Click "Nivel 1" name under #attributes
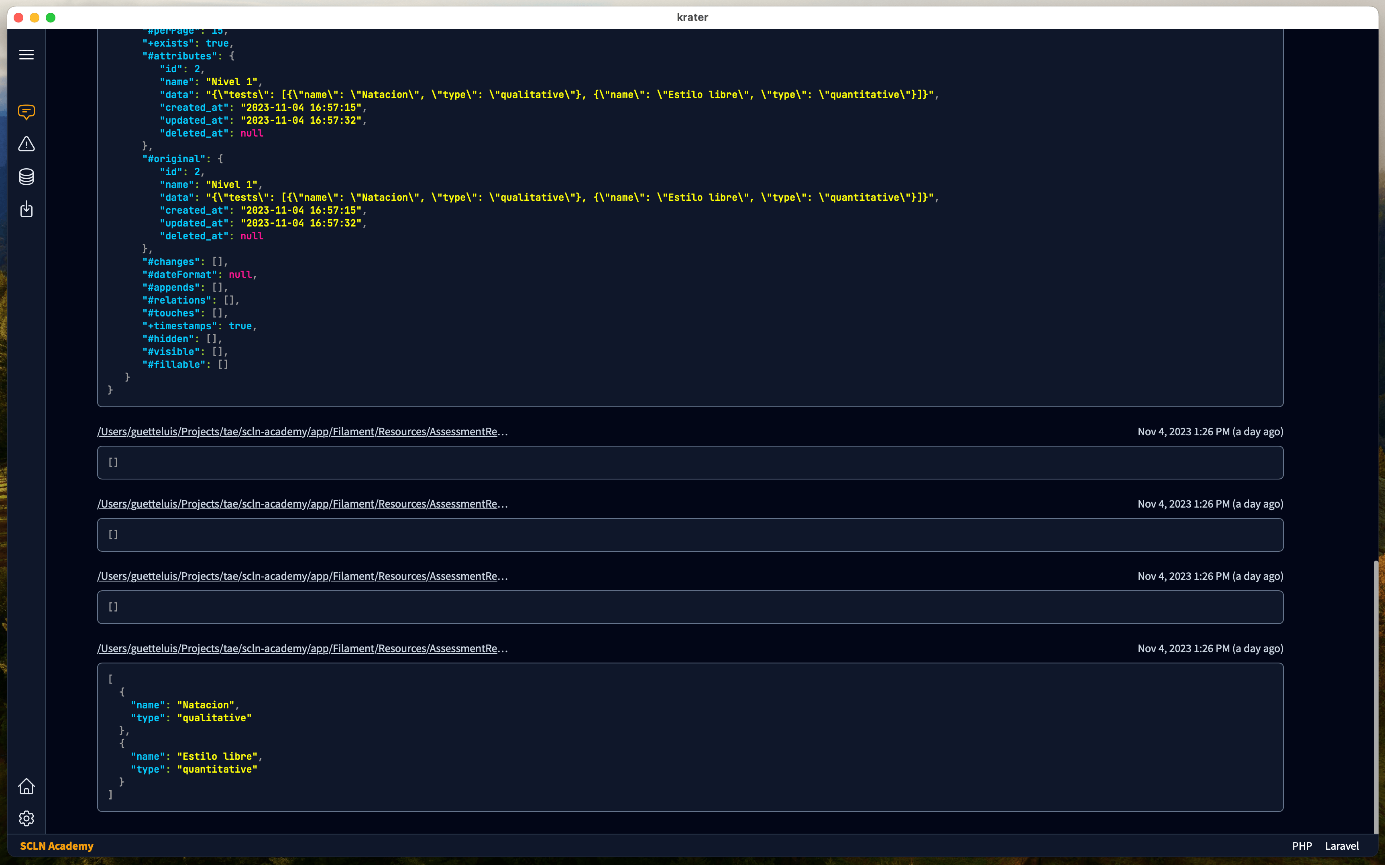1385x865 pixels. point(231,82)
